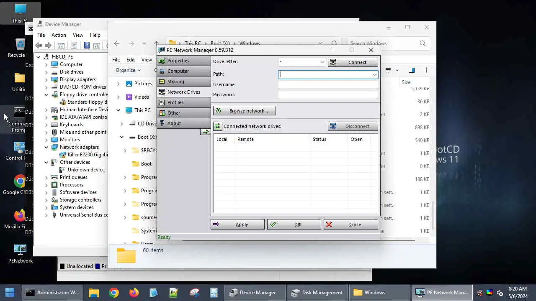Screen dimensions: 536x301
Task: Click OK button
Action: (x=294, y=224)
